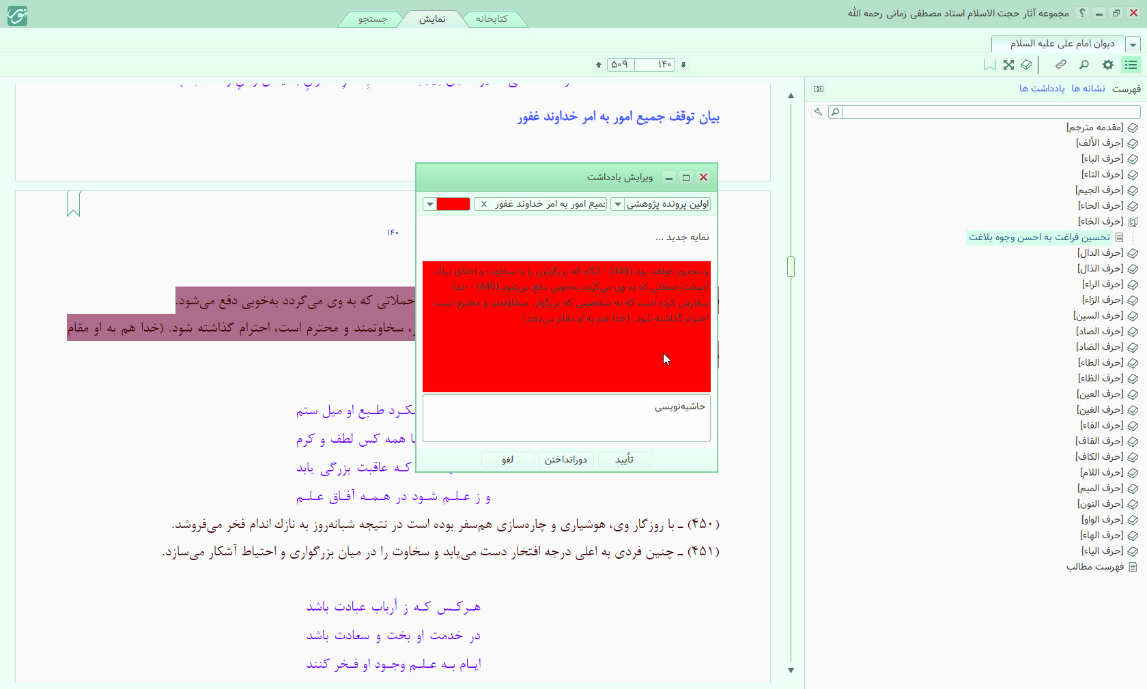Click the bookmark icon in toolbar
The width and height of the screenshot is (1147, 689).
[989, 65]
